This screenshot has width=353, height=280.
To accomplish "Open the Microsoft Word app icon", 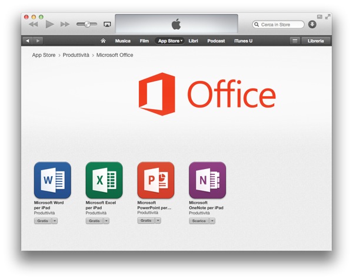I will (52, 180).
